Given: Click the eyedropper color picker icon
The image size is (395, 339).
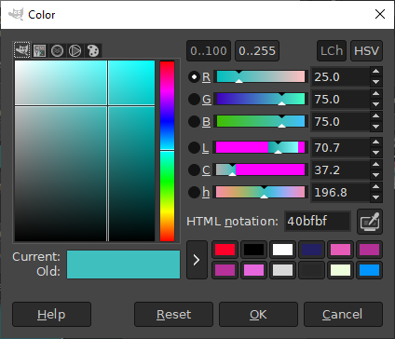Looking at the screenshot, I should [370, 222].
